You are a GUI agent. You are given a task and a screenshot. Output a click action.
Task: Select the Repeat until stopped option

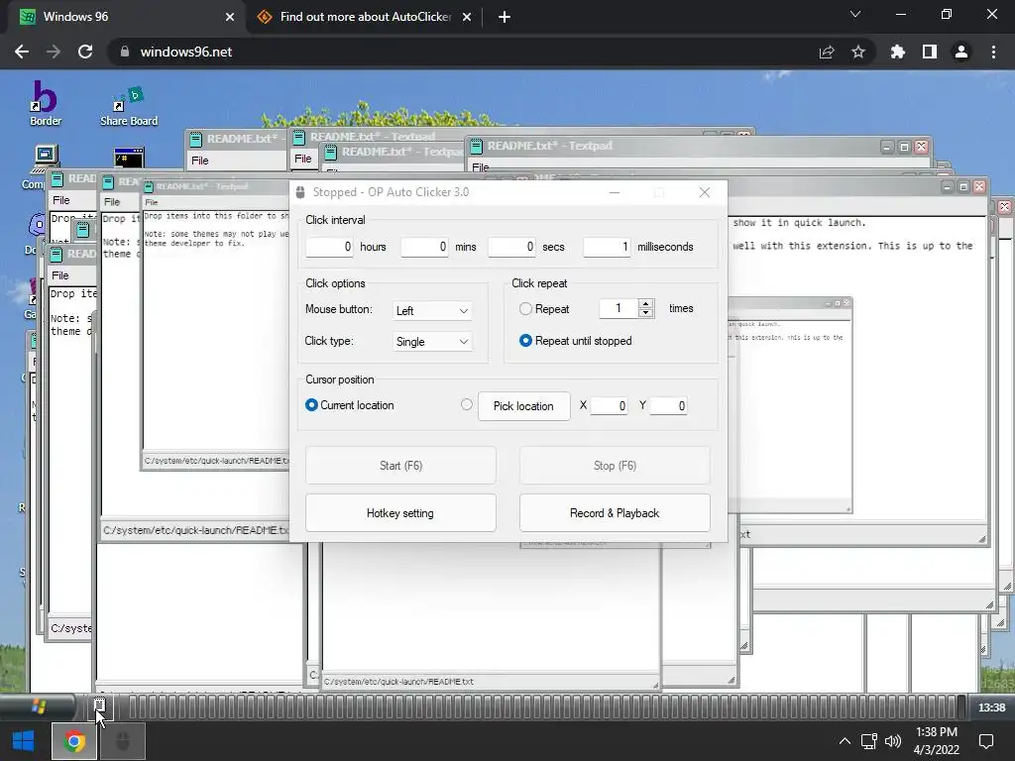tap(525, 341)
